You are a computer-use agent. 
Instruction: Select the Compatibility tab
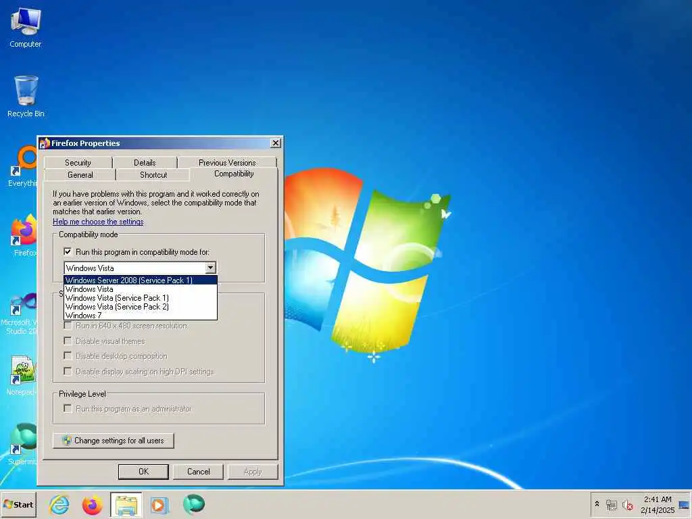point(234,174)
